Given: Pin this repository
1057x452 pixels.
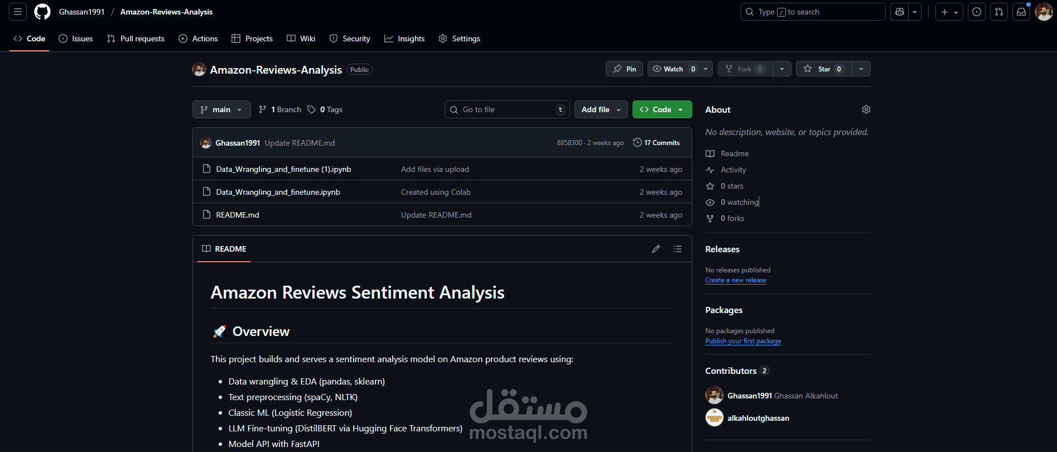Looking at the screenshot, I should pos(624,69).
